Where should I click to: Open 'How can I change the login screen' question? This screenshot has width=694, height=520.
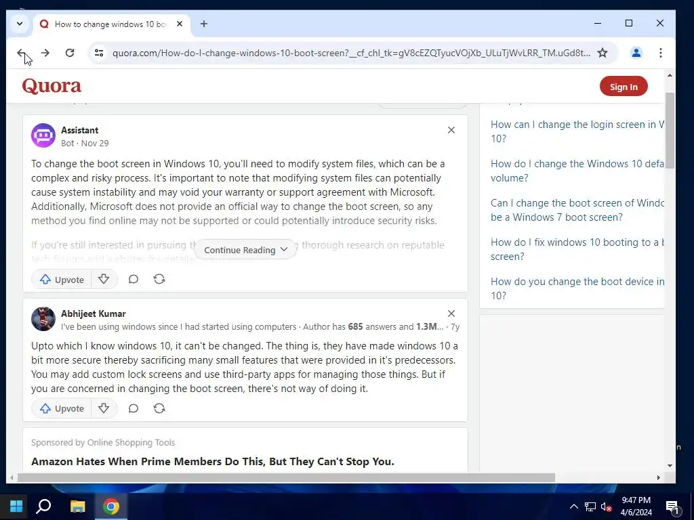click(577, 131)
